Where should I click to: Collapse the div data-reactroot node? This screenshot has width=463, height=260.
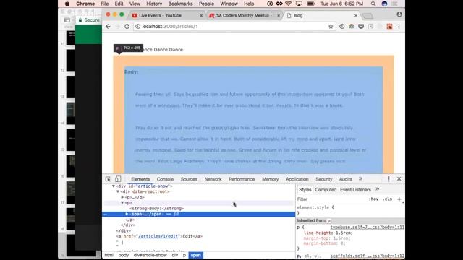point(118,191)
